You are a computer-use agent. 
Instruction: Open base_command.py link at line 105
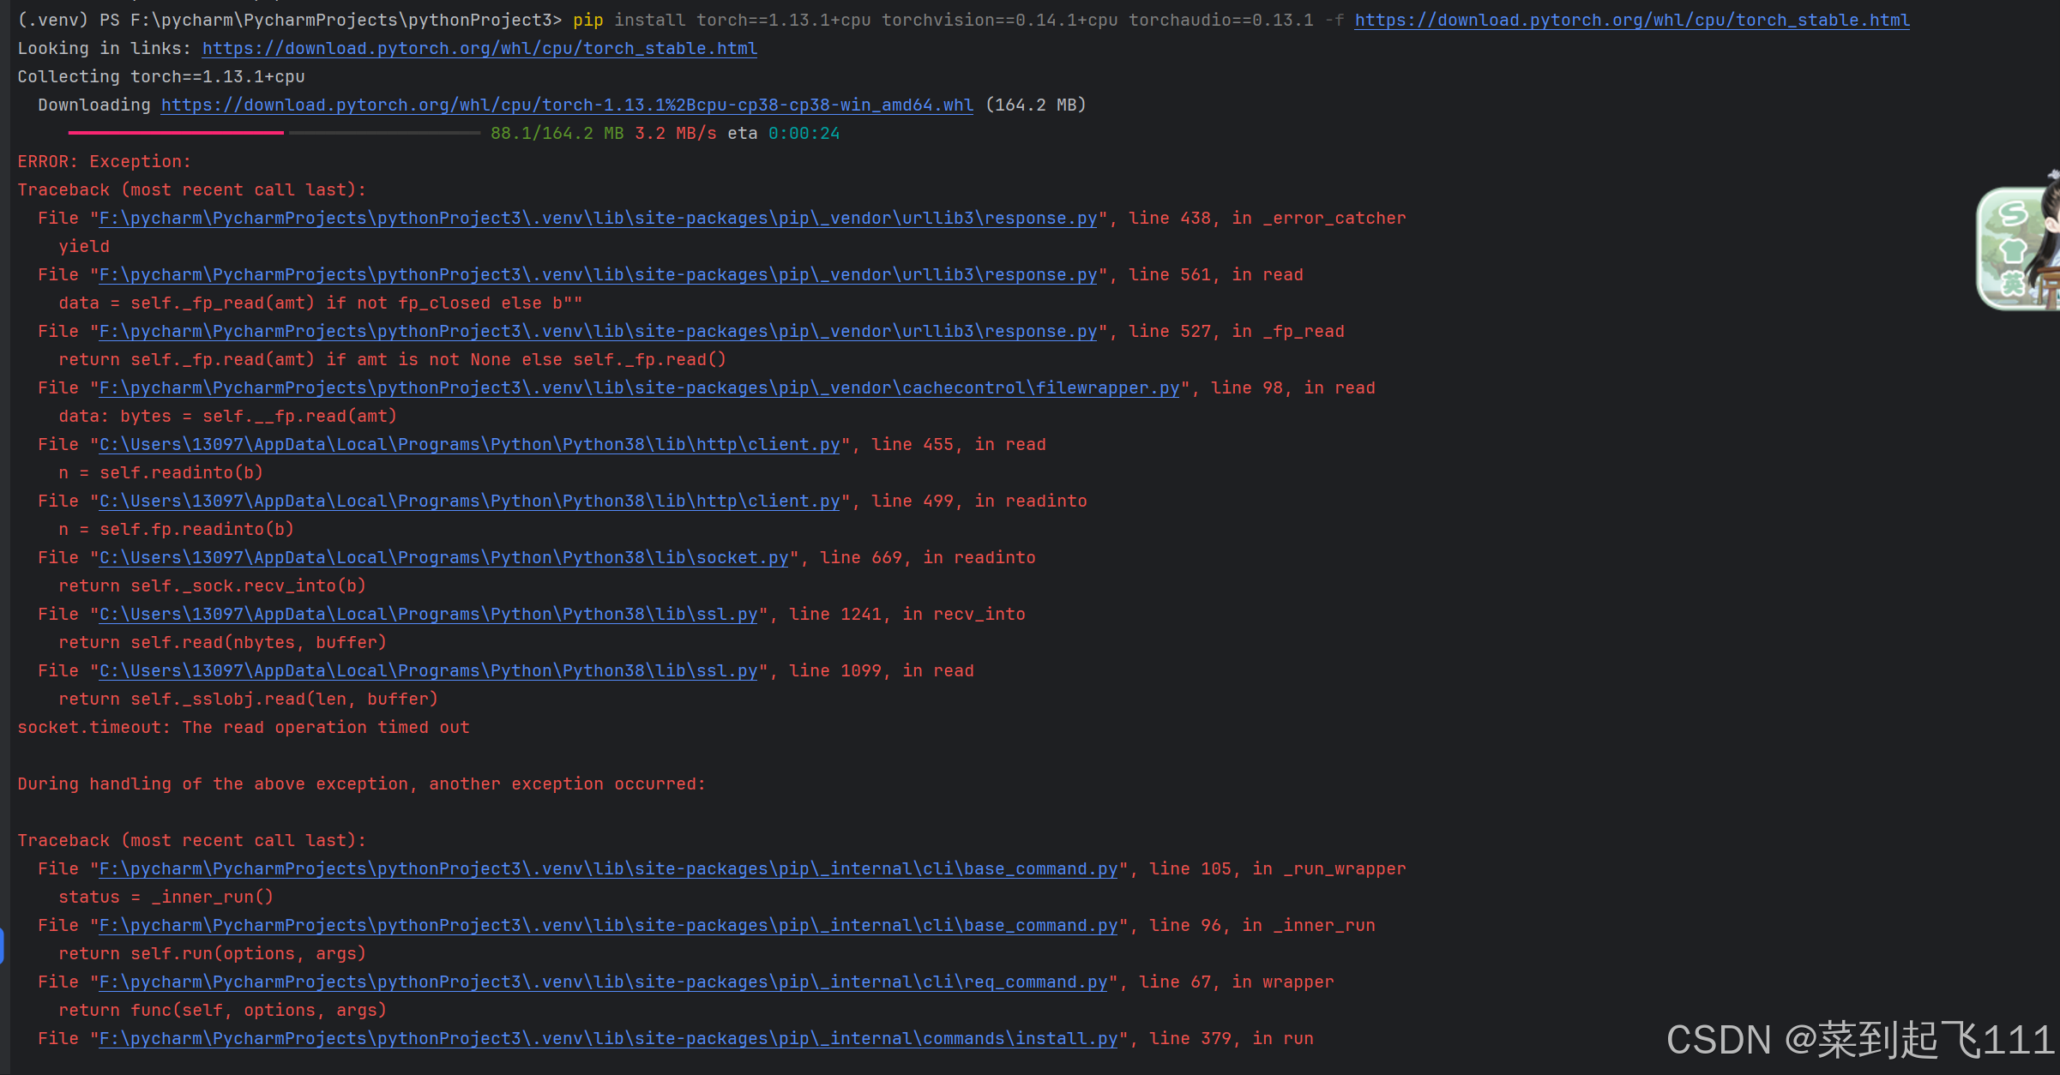tap(608, 868)
